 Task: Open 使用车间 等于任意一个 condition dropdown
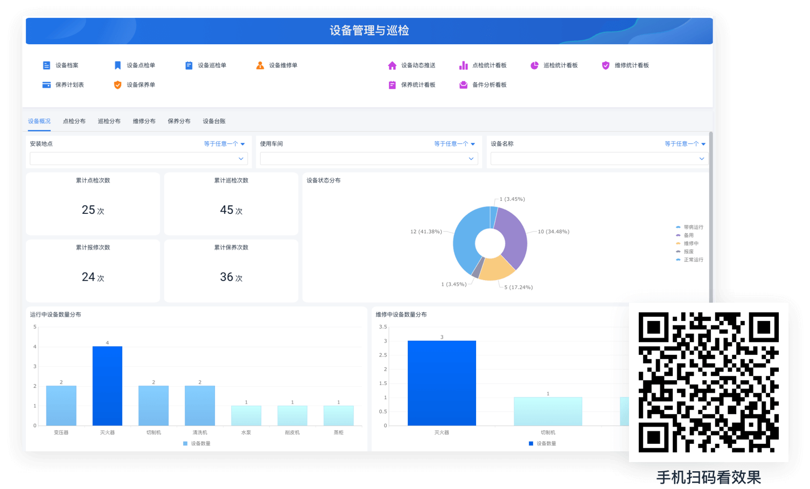455,144
